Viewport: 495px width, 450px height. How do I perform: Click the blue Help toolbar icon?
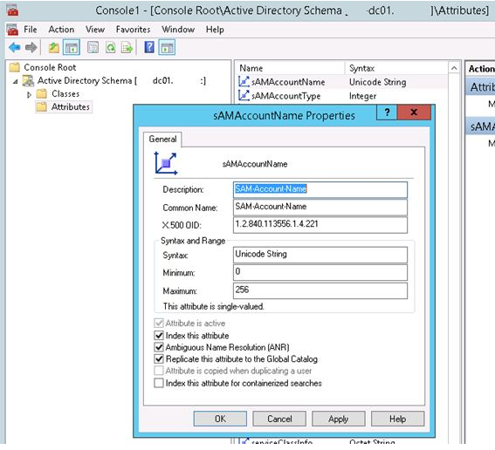149,47
